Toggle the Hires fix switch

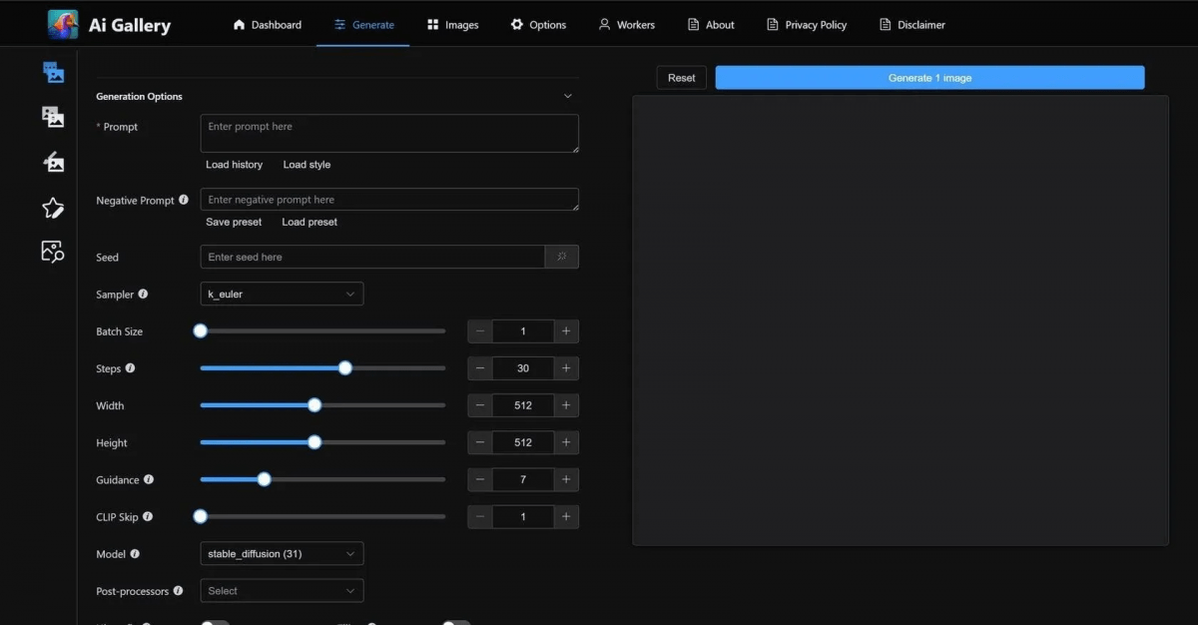215,623
